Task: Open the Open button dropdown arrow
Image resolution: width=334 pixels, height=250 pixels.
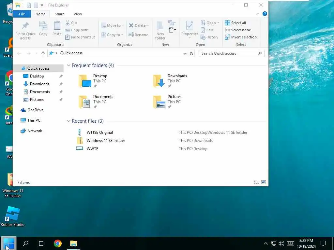Action: pyautogui.click(x=218, y=23)
